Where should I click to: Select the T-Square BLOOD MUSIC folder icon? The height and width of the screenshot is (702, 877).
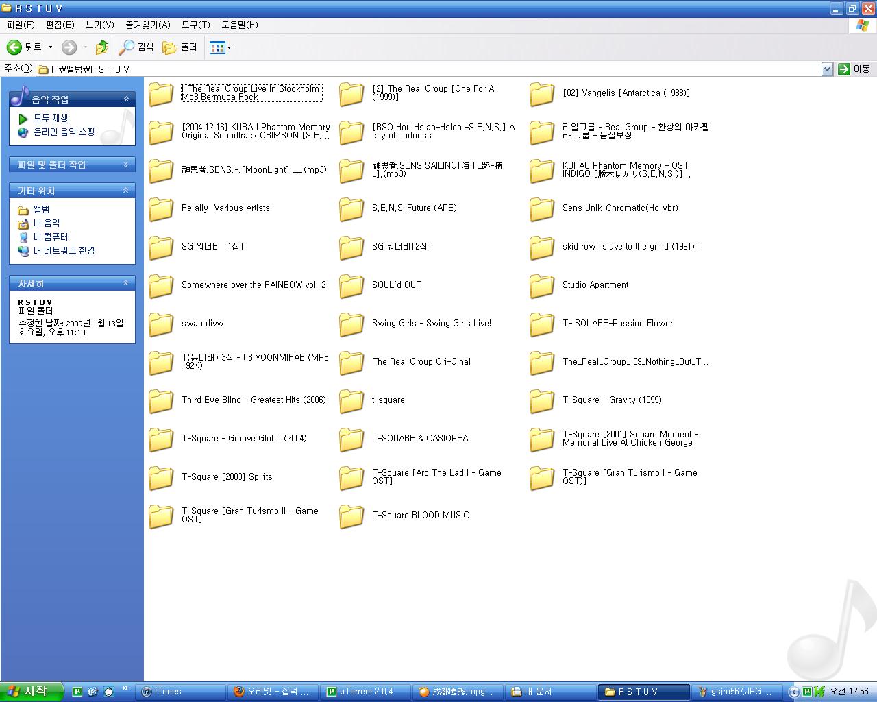click(351, 516)
